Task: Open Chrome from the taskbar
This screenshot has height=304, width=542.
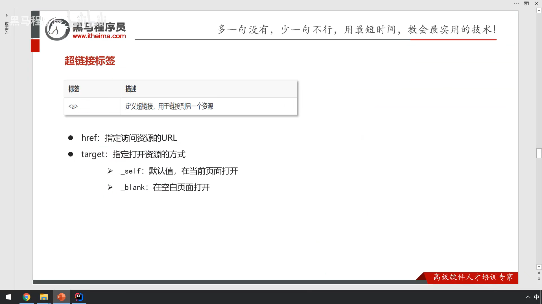Action: coord(26,297)
